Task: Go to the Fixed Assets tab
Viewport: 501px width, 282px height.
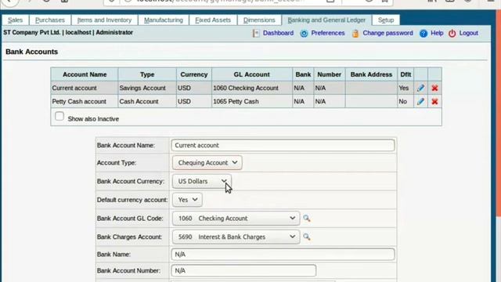Action: (213, 20)
